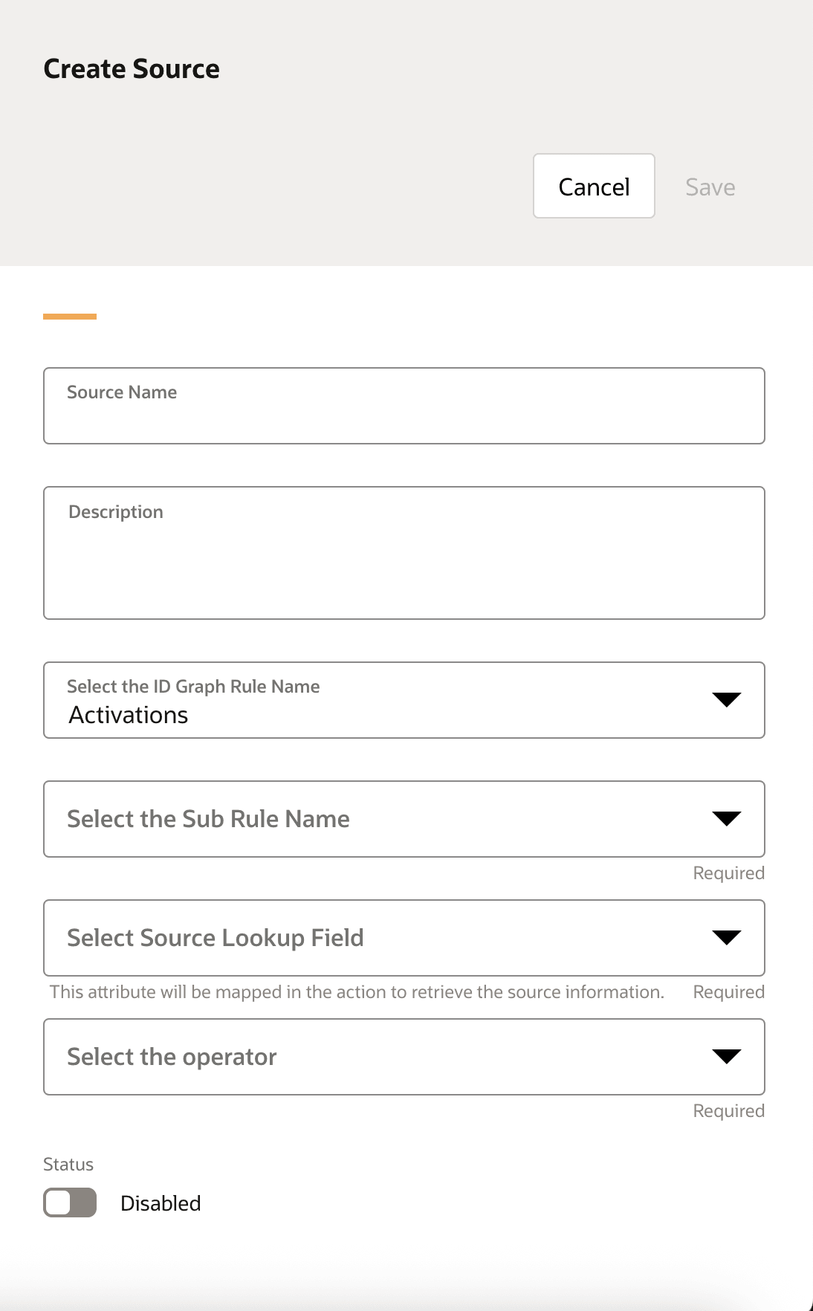Expand the Select the operator dropdown
The image size is (813, 1311).
(x=404, y=1056)
